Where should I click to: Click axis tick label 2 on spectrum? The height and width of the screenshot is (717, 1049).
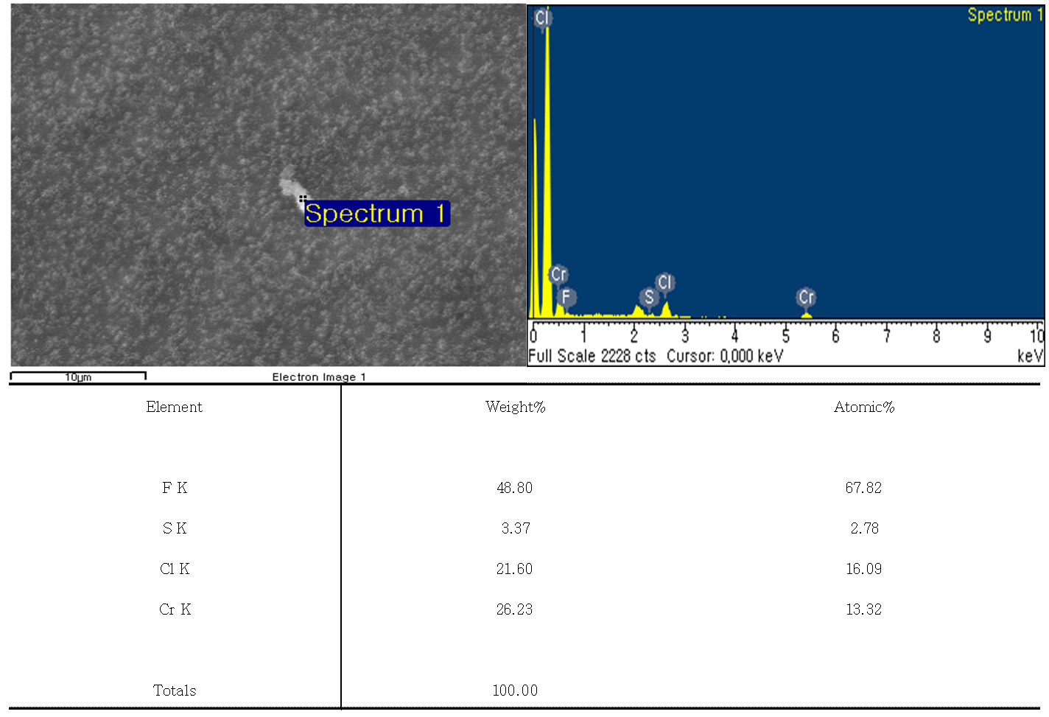(x=634, y=336)
